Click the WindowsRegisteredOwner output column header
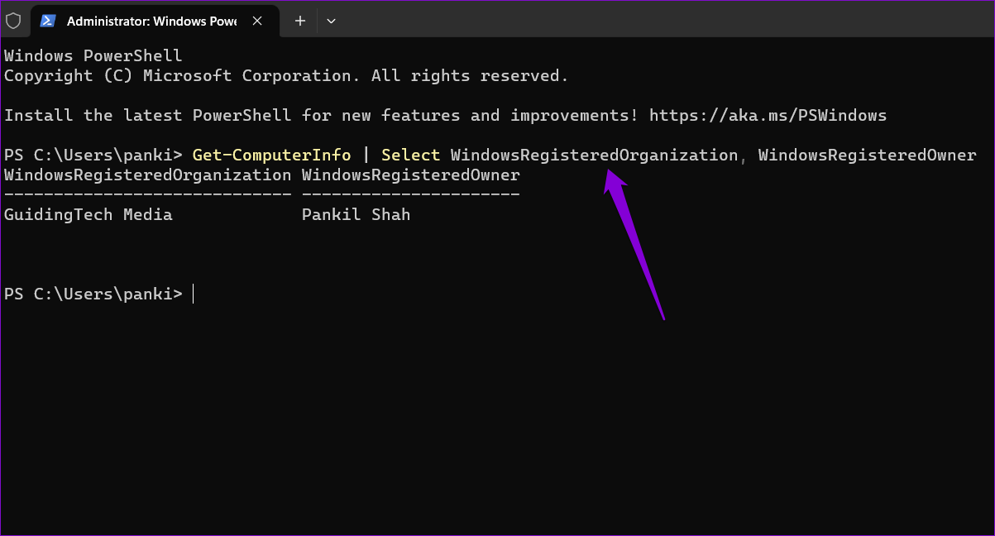The image size is (995, 536). [410, 175]
